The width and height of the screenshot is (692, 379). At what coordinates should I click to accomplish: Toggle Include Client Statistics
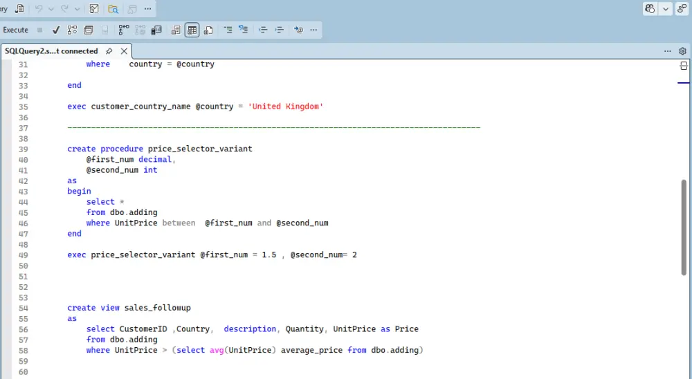tap(156, 30)
